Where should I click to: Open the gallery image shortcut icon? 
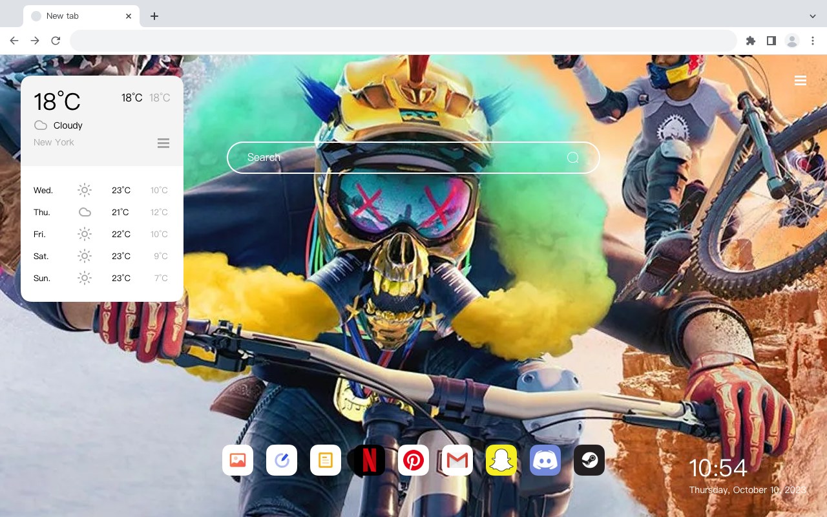pos(238,460)
